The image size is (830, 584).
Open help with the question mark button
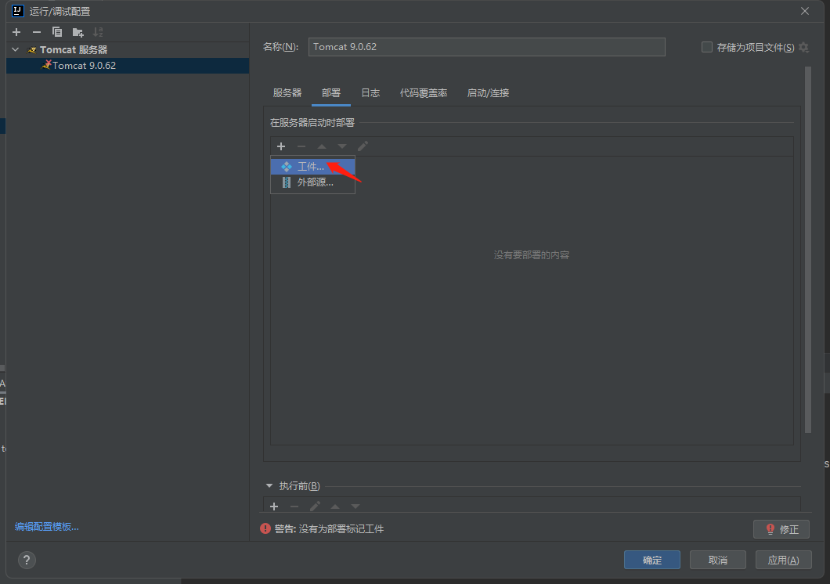27,561
